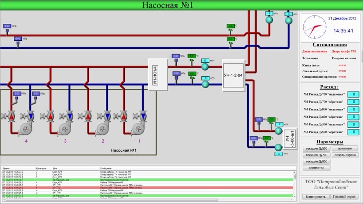Click flow meter circle number 3
363x204 pixels.
click(x=269, y=20)
